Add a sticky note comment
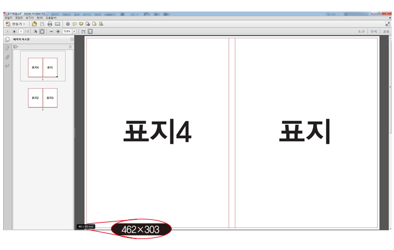Viewport: 394px width, 250px height. [74, 24]
